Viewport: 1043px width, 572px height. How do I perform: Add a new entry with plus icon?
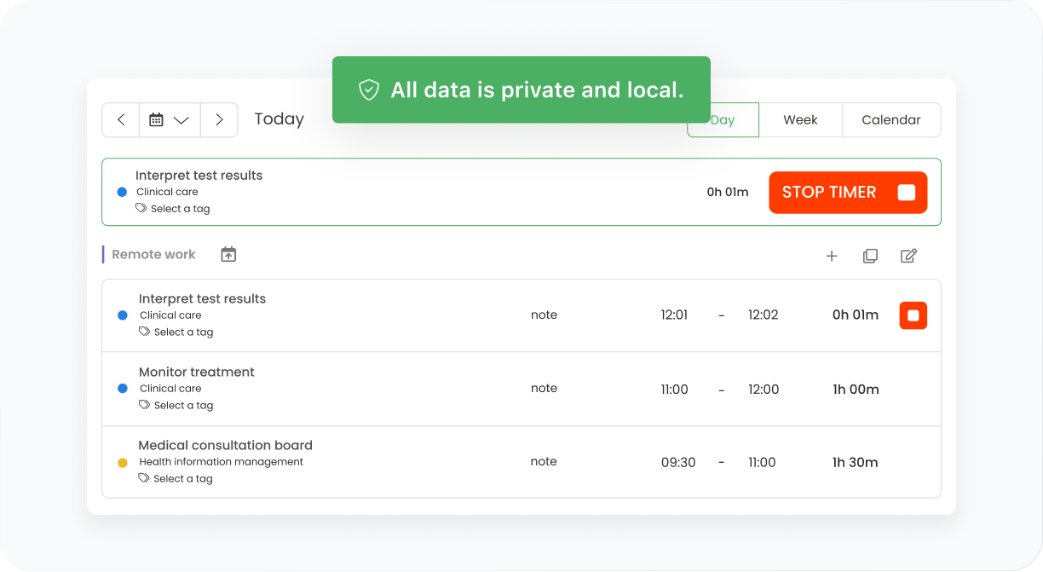point(832,256)
